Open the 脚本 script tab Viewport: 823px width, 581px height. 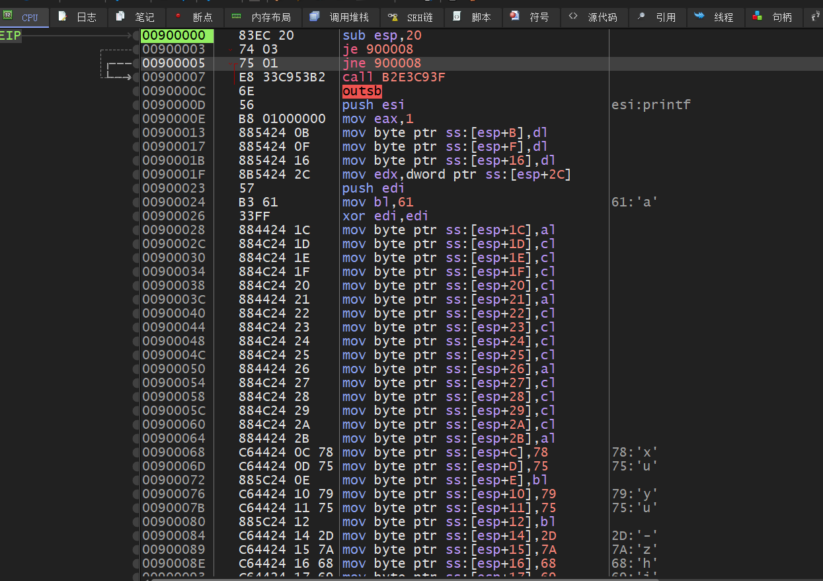pos(473,17)
